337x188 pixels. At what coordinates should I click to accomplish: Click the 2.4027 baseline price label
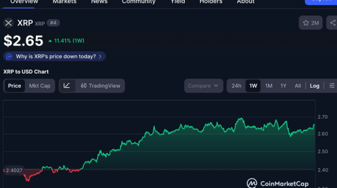click(14, 170)
